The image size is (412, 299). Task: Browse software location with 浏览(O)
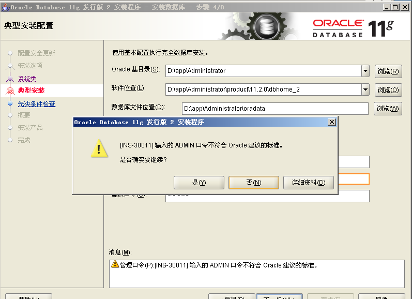point(388,90)
